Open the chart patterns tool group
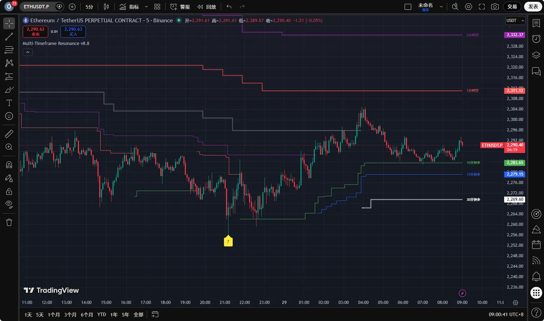Viewport: 544px width, 321px height. tap(9, 63)
